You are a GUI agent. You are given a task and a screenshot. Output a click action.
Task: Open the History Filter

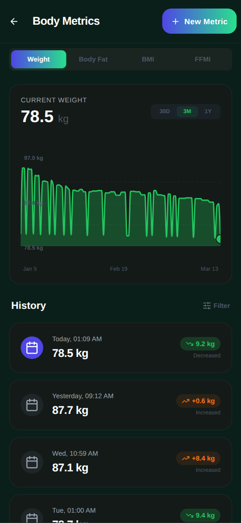coord(217,306)
